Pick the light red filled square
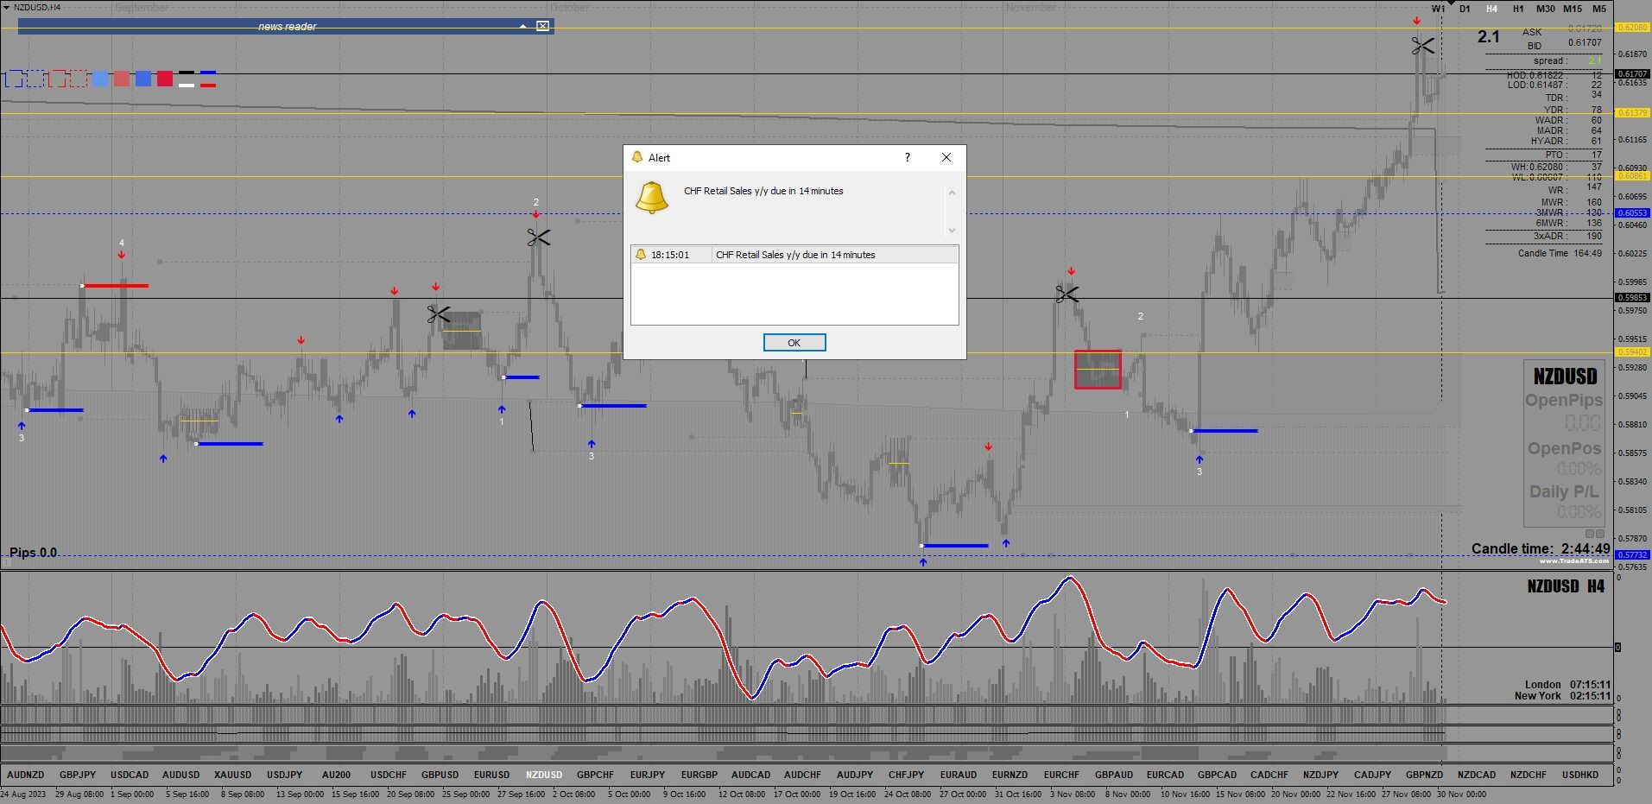Screen dimensions: 1652x804 122,79
